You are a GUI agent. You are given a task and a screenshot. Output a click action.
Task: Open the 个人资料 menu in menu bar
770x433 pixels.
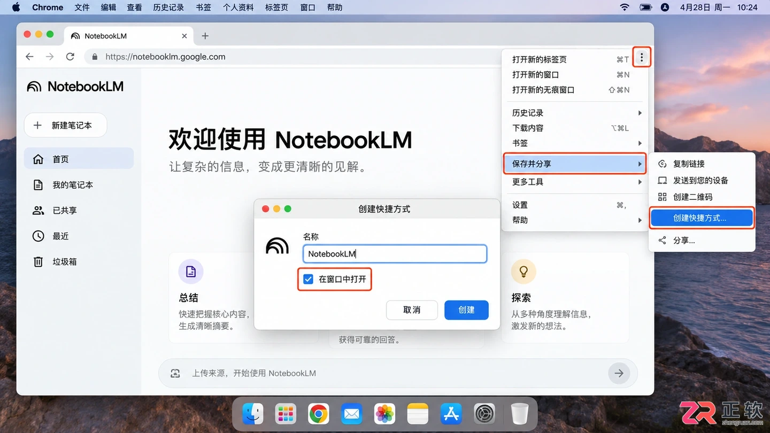238,7
